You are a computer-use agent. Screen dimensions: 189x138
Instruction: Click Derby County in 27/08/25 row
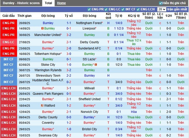point(89,42)
